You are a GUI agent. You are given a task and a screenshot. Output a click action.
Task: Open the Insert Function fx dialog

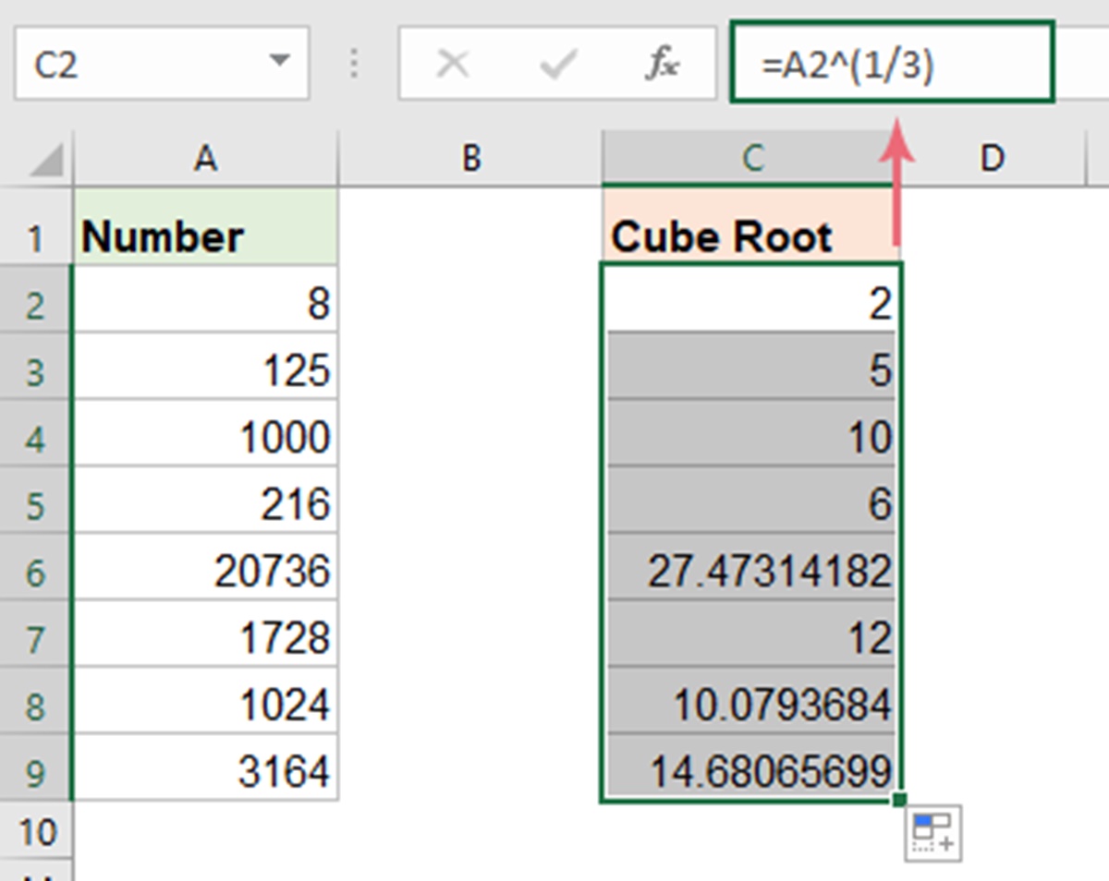click(x=662, y=64)
